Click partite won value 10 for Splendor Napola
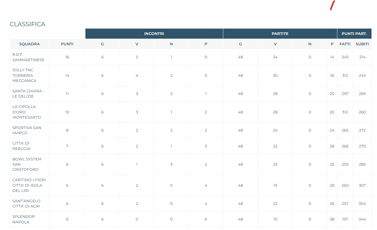Image resolution: width=377 pixels, height=230 pixels. [x=275, y=219]
